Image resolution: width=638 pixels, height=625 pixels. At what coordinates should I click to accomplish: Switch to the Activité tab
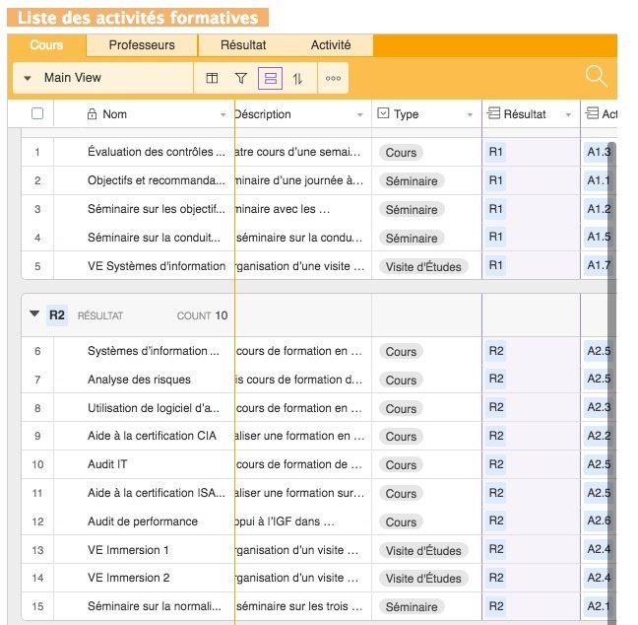[x=331, y=44]
